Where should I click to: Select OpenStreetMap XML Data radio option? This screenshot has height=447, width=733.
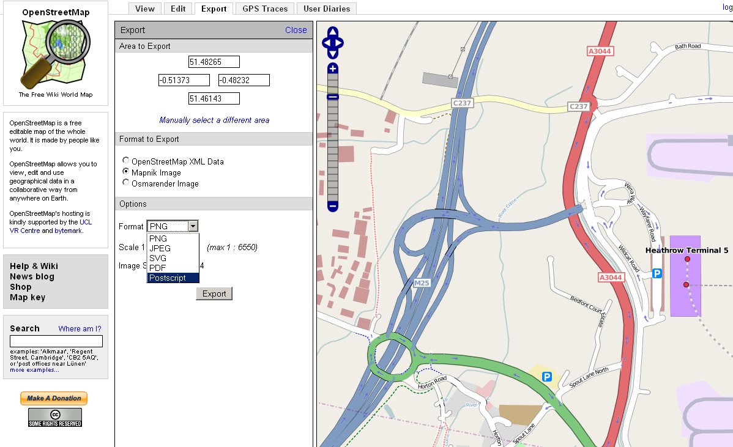(126, 160)
